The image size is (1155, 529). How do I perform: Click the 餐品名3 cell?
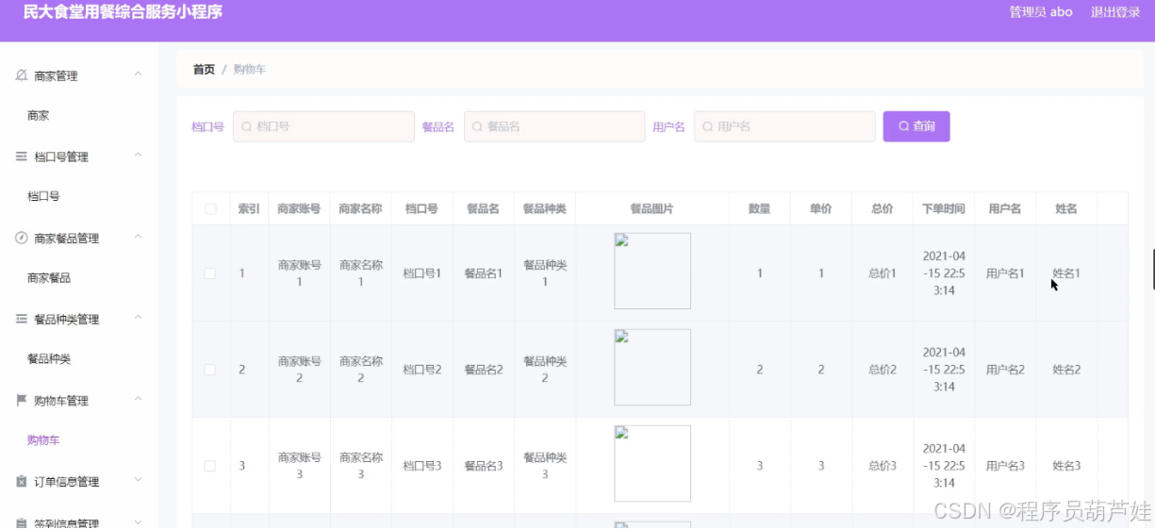[484, 466]
